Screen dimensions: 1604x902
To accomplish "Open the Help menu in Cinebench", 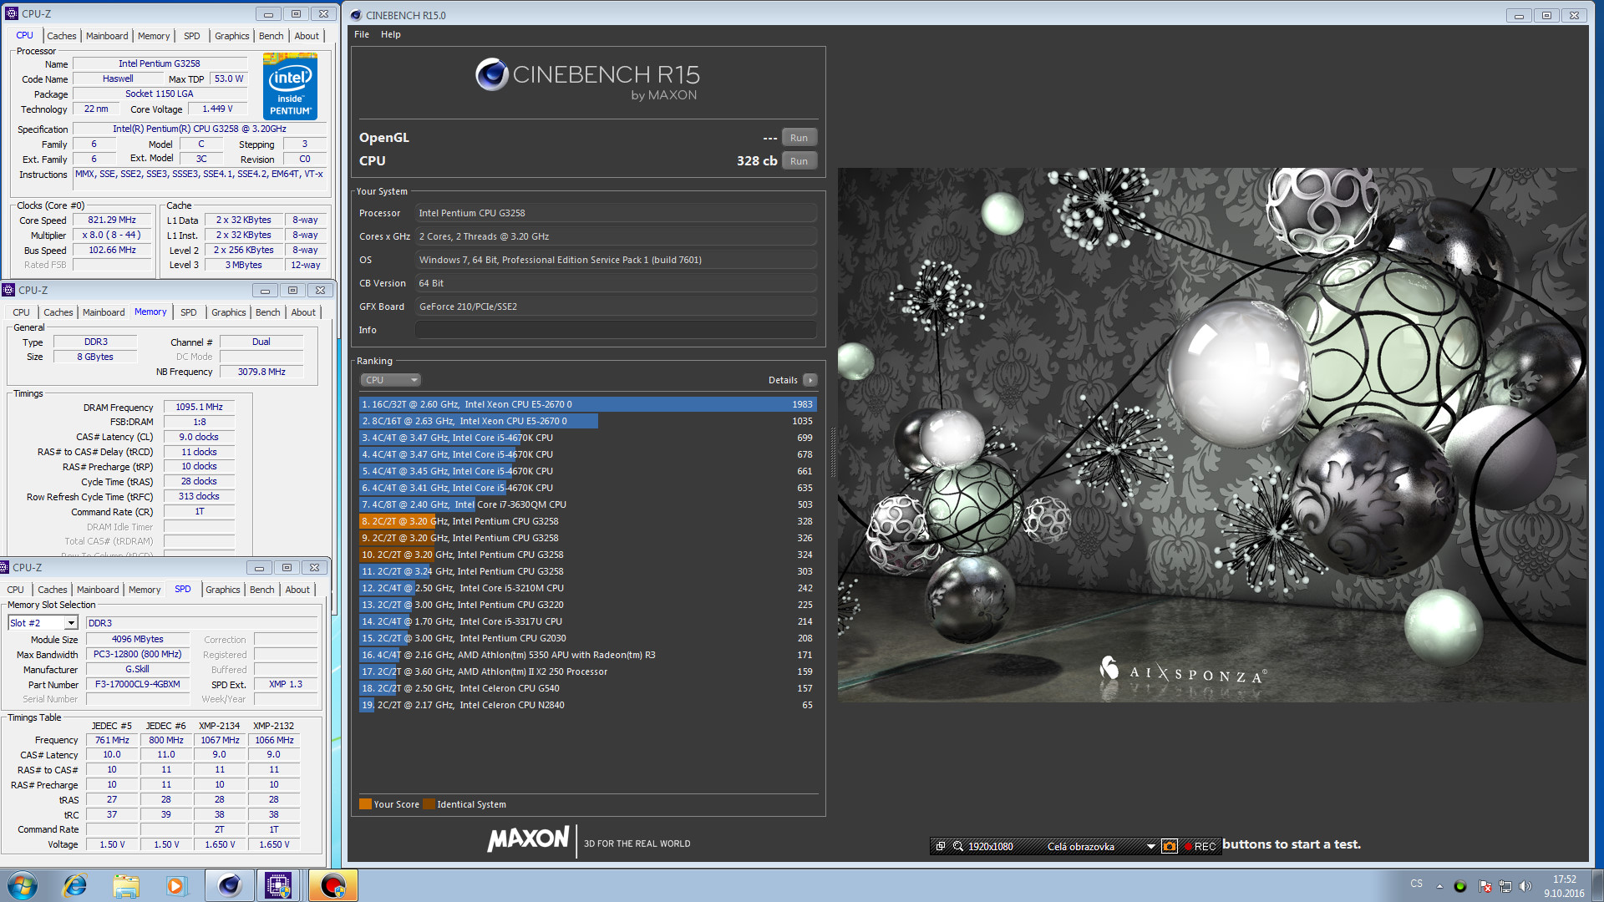I will click(x=391, y=34).
